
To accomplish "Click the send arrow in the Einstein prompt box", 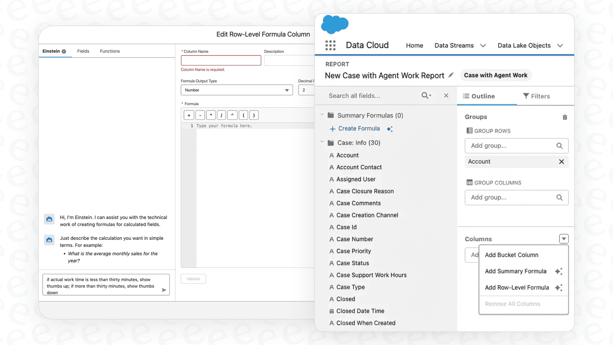I will (164, 290).
